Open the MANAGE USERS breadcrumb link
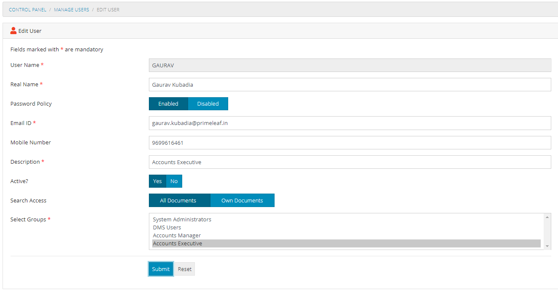 71,9
